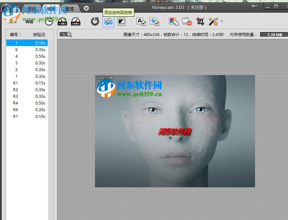Switch to the 管理 tab
This screenshot has width=288, height=220.
coord(69,9)
